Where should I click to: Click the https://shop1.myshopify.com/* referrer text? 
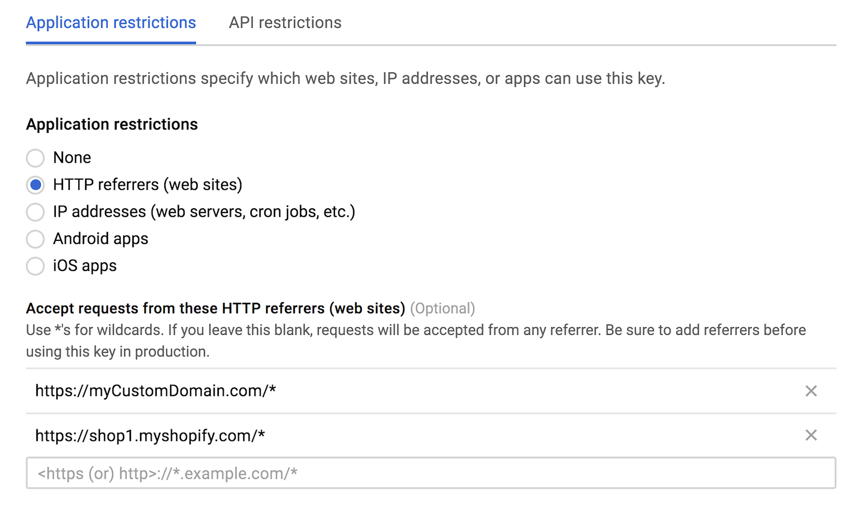click(151, 435)
